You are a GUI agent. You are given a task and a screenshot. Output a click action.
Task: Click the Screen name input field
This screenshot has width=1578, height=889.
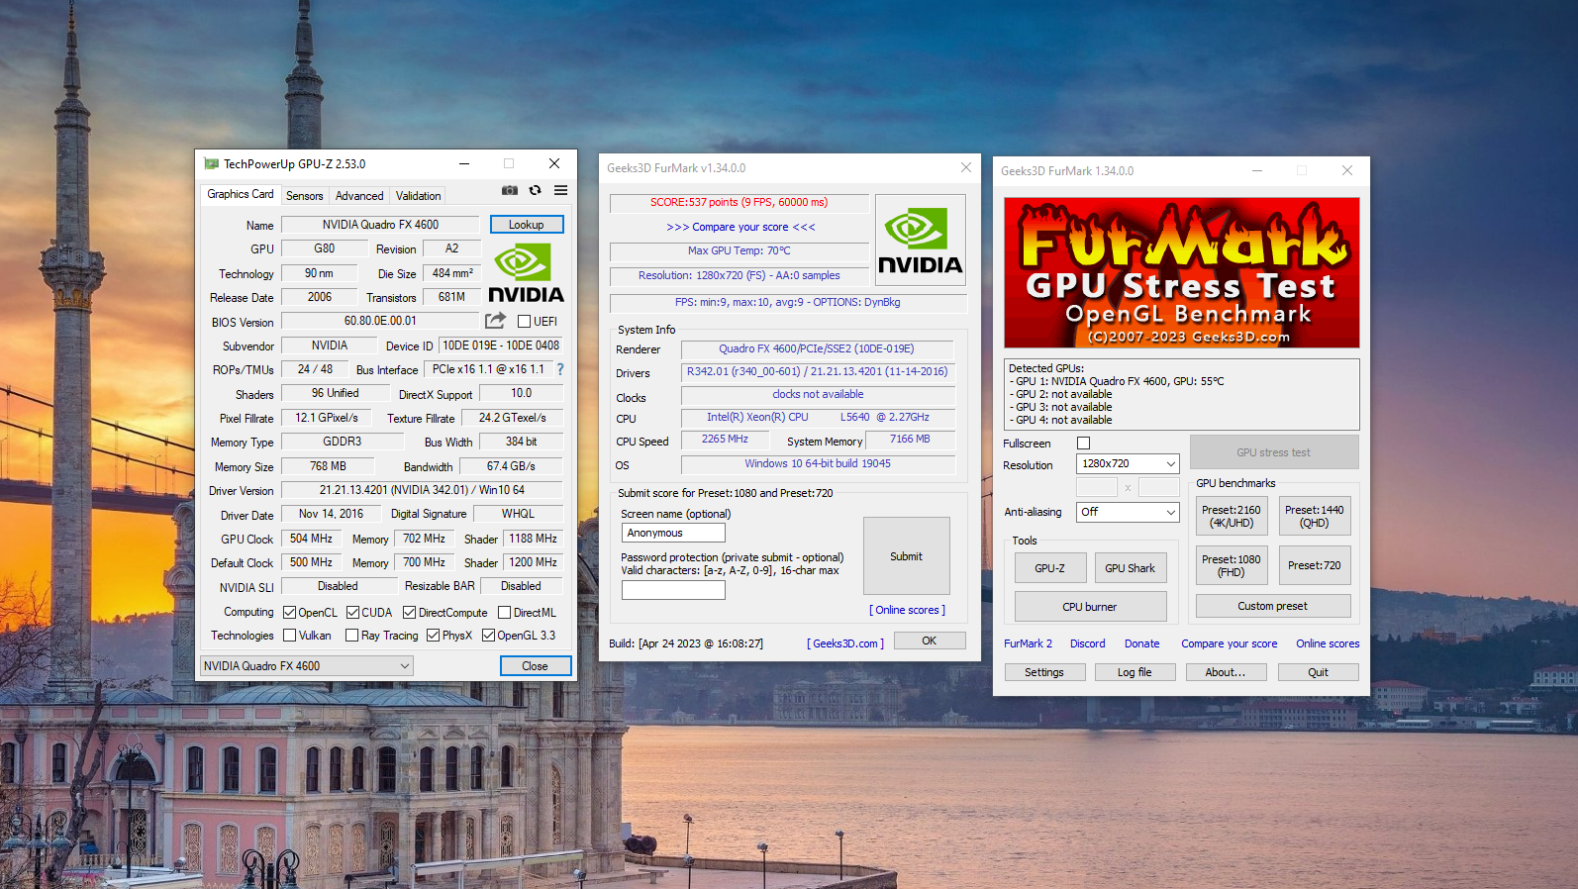[673, 533]
